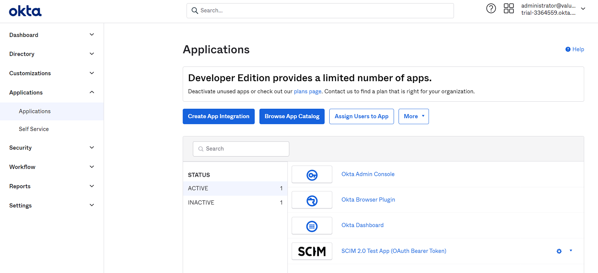The image size is (598, 273).
Task: Open Okta Dashboard app link
Action: [x=363, y=225]
